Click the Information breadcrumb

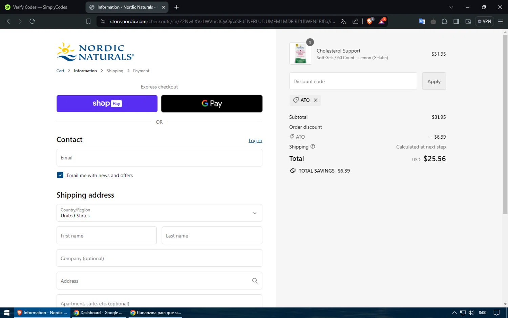(x=85, y=71)
